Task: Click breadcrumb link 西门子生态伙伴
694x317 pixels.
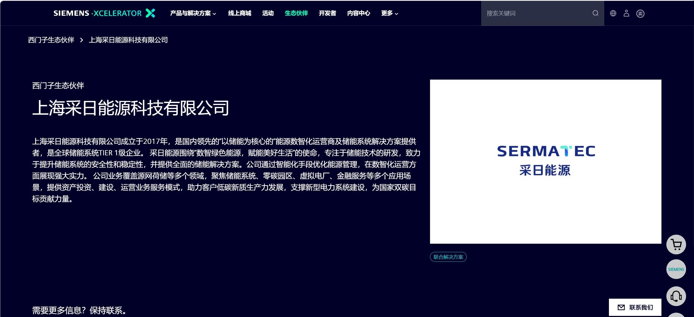Action: (x=51, y=40)
